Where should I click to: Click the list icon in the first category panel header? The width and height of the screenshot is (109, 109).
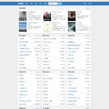tap(20, 35)
